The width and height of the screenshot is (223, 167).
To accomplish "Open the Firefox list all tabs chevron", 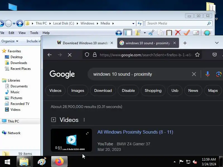I will click(217, 43).
